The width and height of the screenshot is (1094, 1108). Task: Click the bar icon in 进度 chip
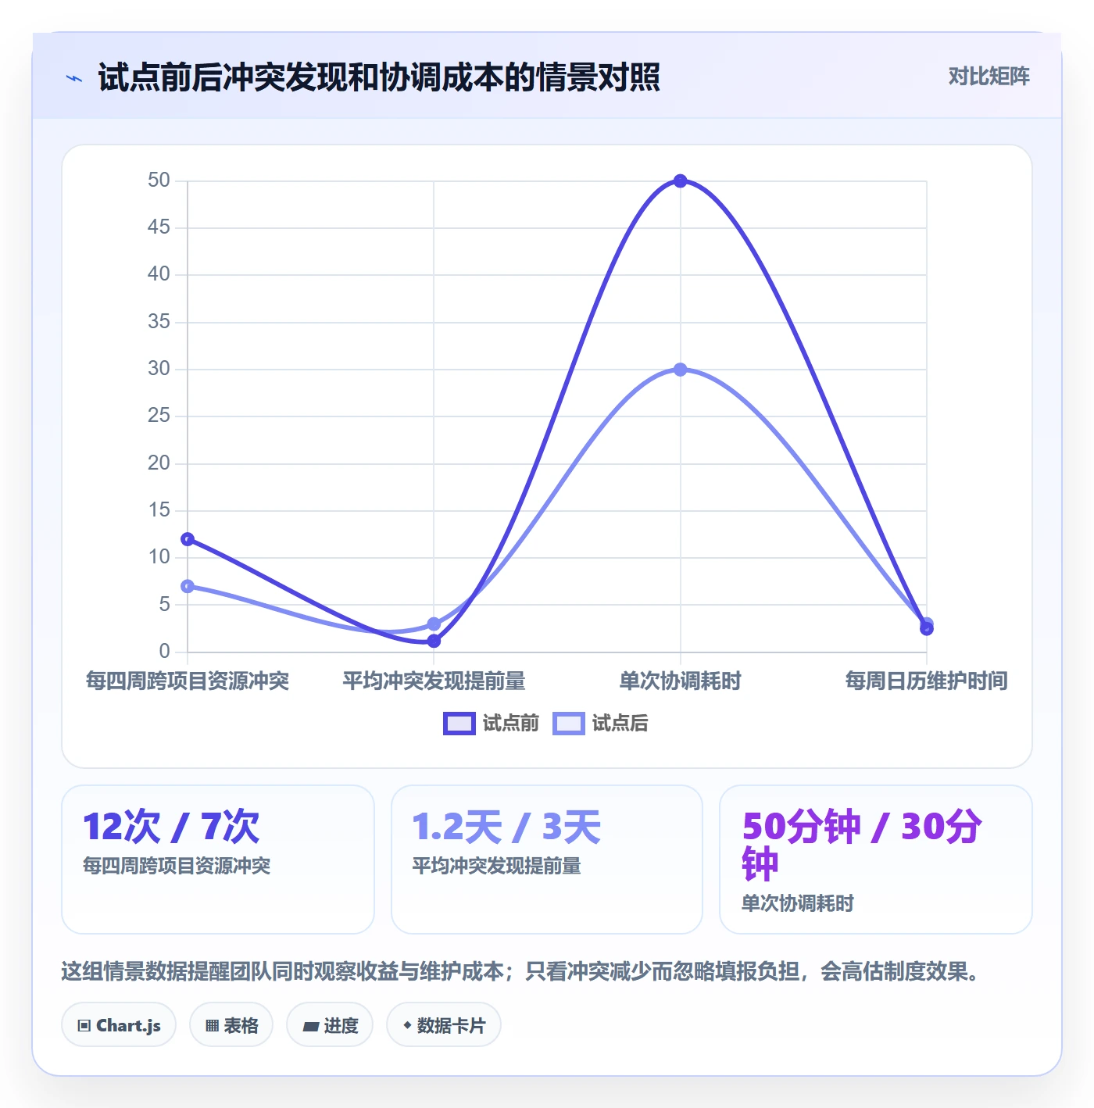coord(311,1027)
